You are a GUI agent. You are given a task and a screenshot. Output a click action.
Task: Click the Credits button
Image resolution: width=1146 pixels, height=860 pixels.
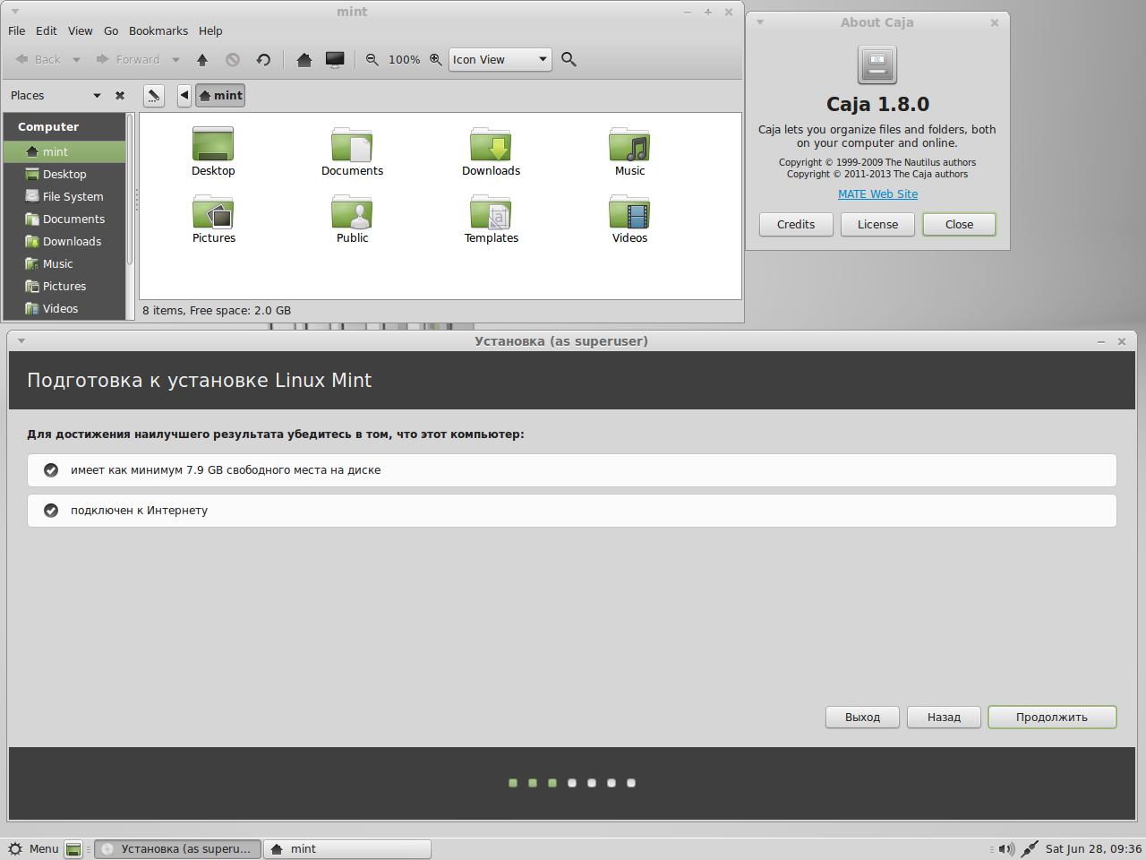[796, 225]
